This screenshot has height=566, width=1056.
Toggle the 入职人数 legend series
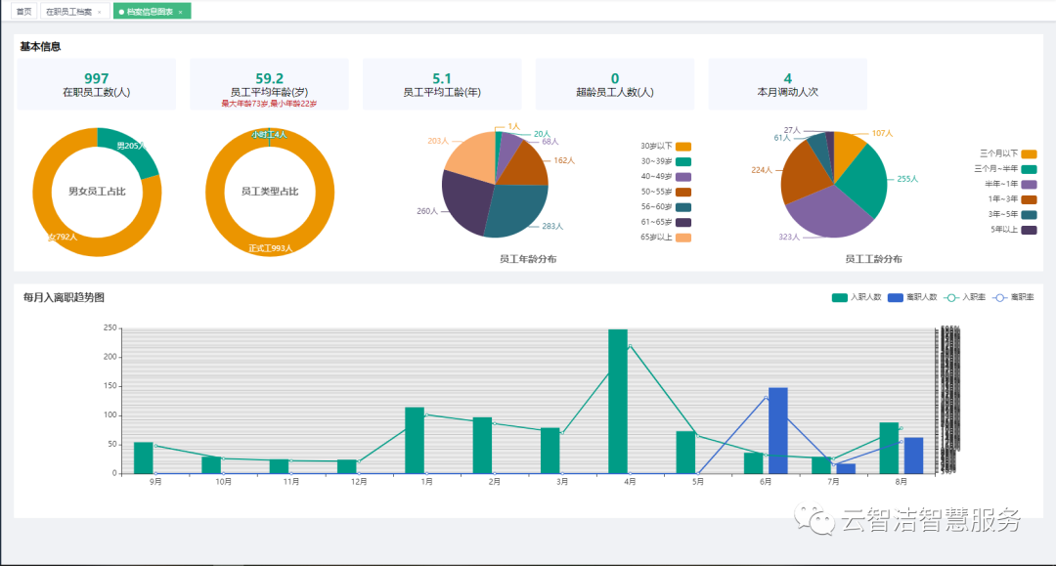[x=840, y=297]
